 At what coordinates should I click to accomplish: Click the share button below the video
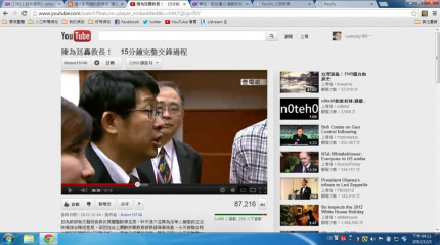pos(124,204)
